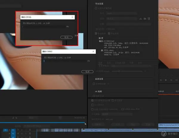179x138 pixels.
Task: Enable the match sequence settings checkbox
Action: pos(96,8)
